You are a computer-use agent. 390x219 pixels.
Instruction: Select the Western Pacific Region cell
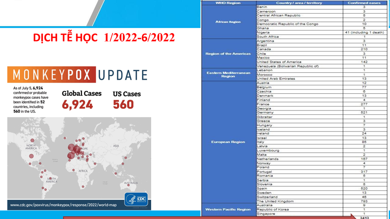[x=228, y=209]
